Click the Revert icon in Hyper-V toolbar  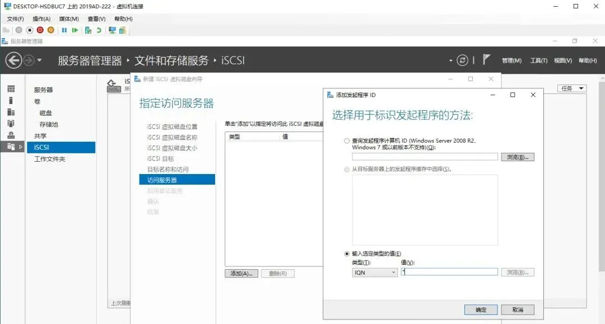pos(99,31)
